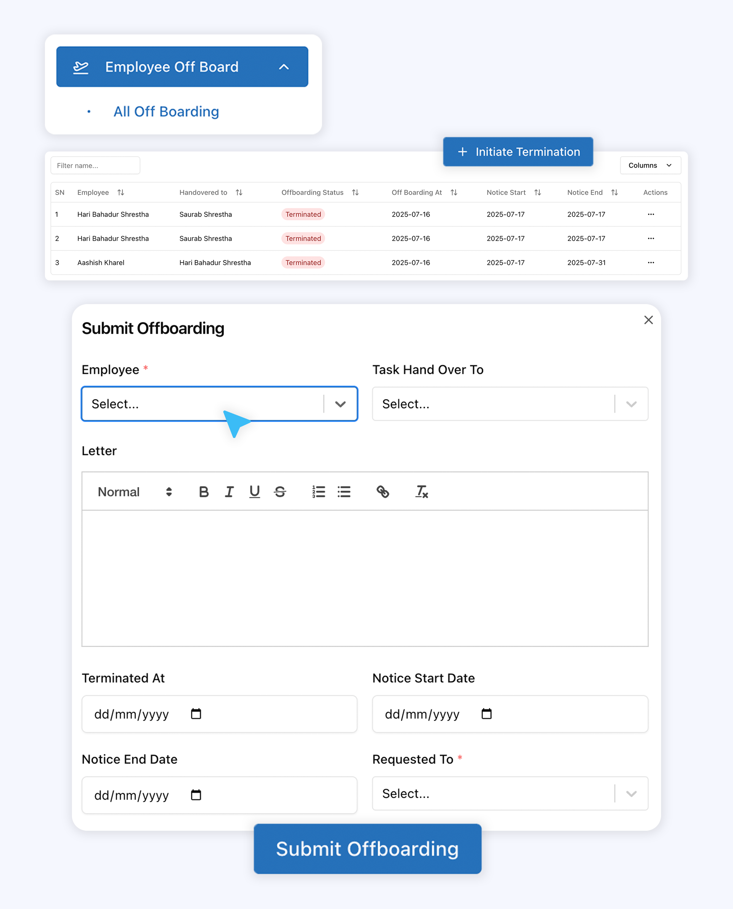Insert a bulleted list
733x909 pixels.
coord(344,492)
